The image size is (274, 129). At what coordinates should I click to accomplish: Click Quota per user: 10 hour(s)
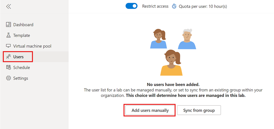pyautogui.click(x=203, y=7)
